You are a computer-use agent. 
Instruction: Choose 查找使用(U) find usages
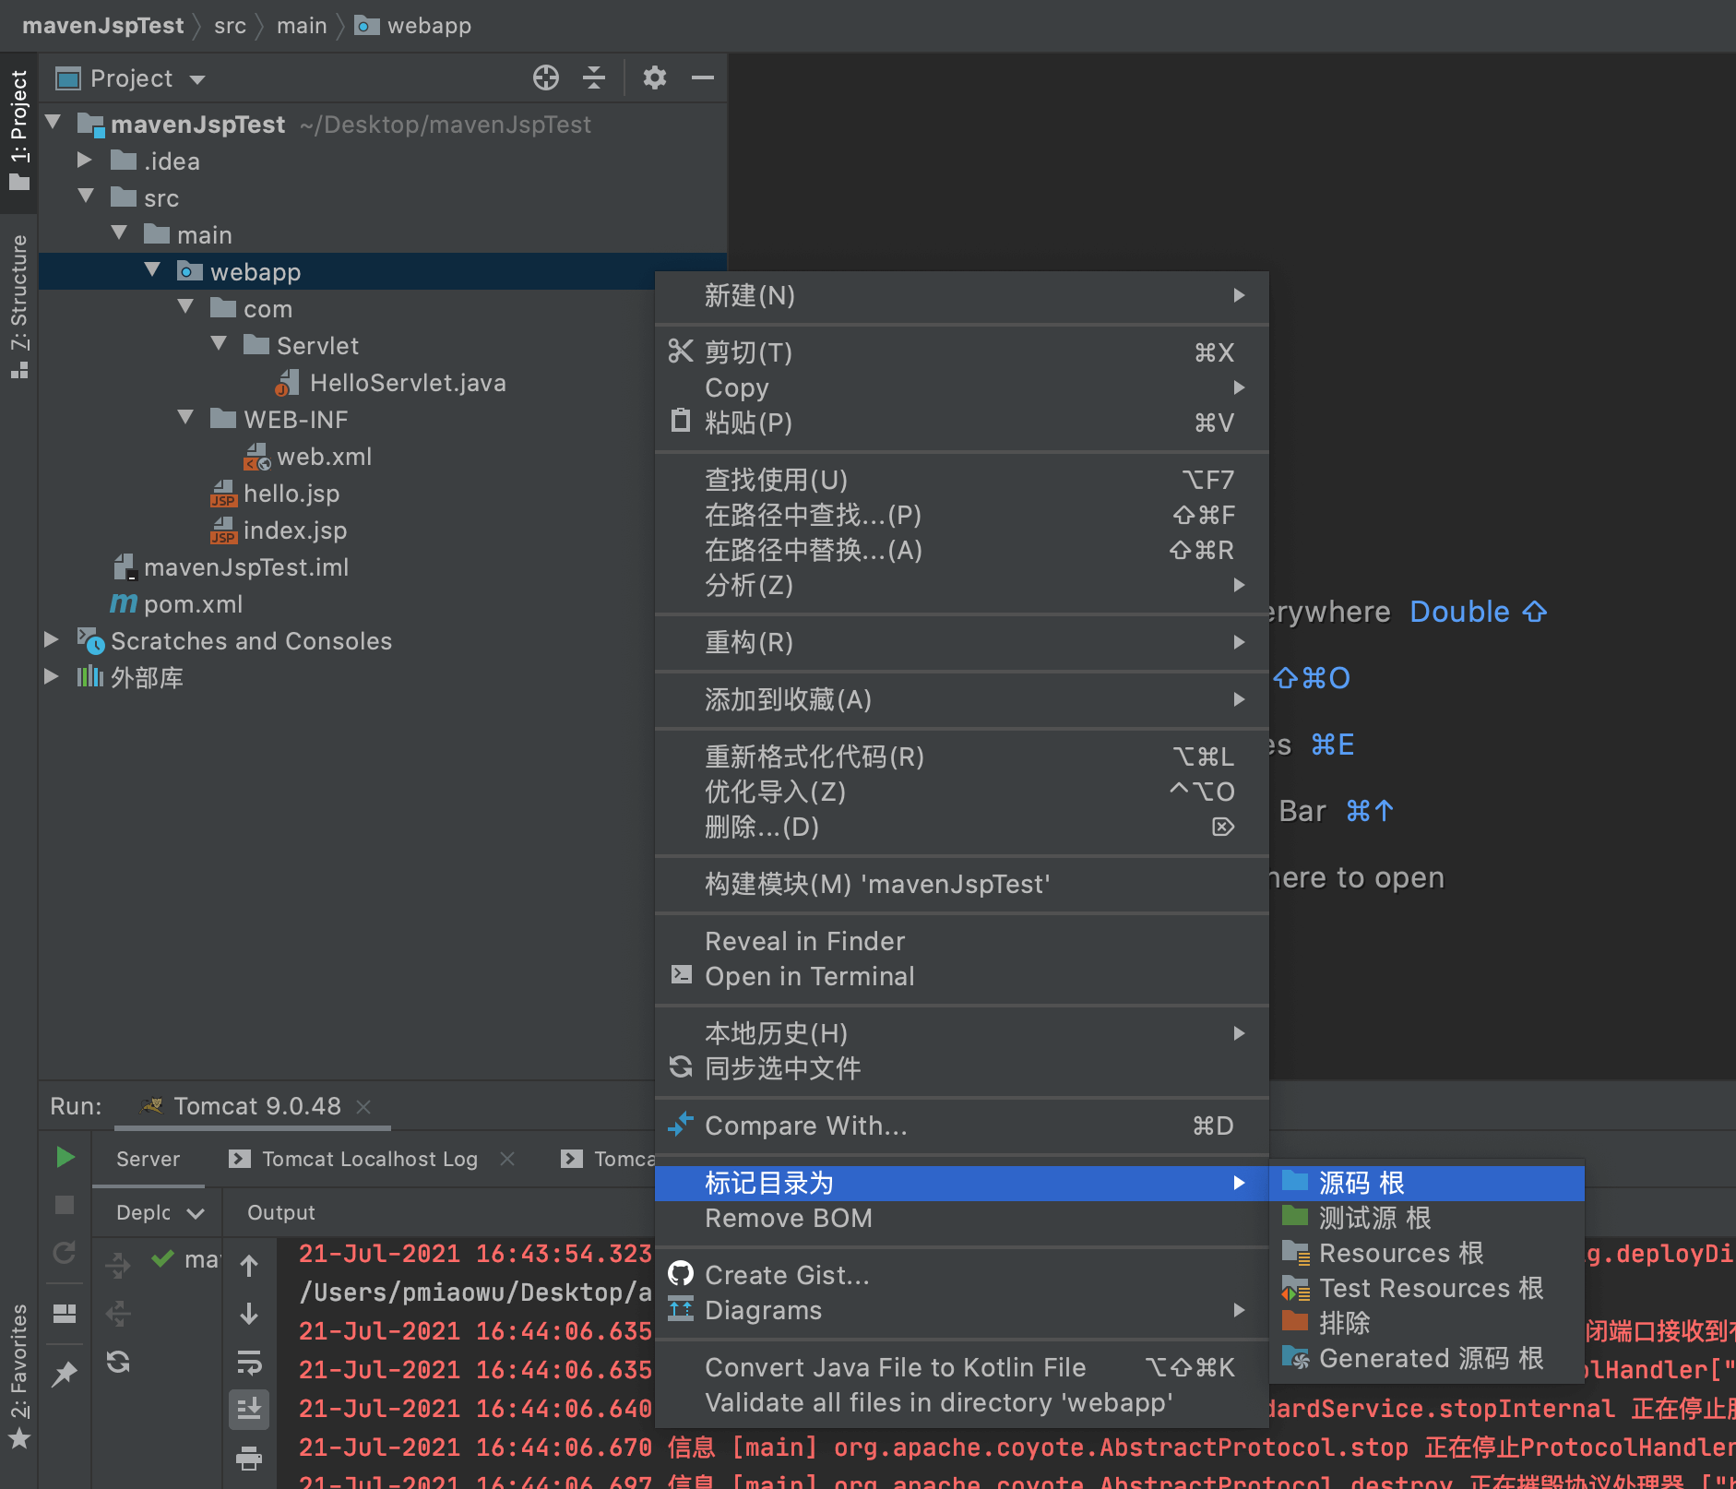[x=962, y=480]
